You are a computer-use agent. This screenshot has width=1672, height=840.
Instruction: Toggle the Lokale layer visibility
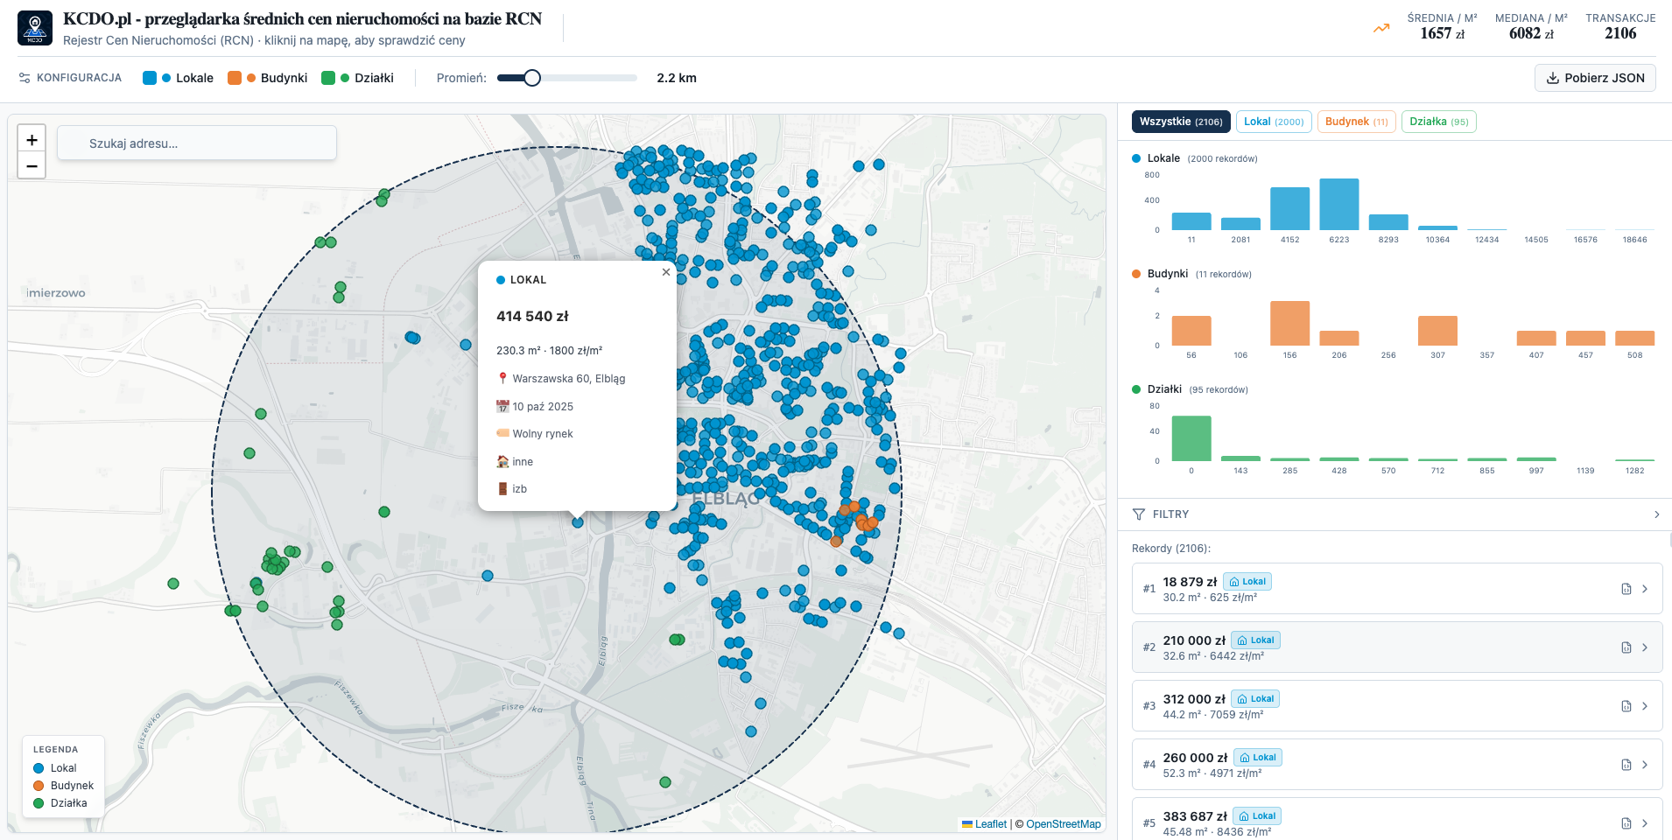[150, 78]
